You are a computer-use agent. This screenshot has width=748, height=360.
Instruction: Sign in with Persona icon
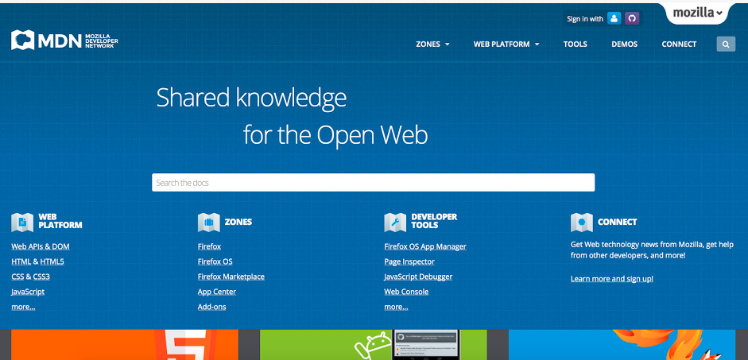pyautogui.click(x=614, y=18)
